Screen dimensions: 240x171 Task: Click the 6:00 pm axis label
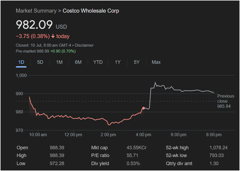pyautogui.click(x=179, y=135)
